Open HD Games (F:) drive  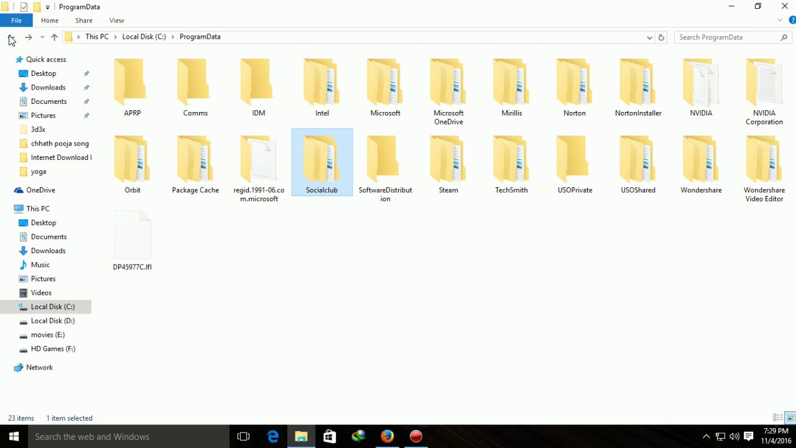(x=53, y=349)
